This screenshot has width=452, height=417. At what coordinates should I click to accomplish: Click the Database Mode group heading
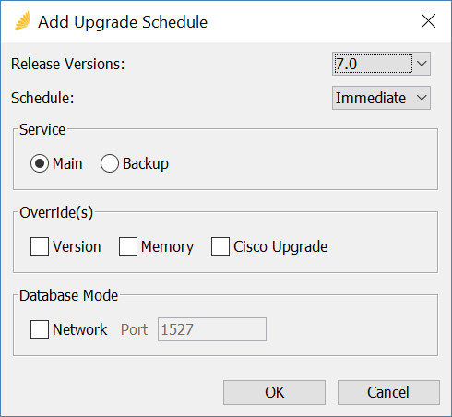click(x=68, y=295)
